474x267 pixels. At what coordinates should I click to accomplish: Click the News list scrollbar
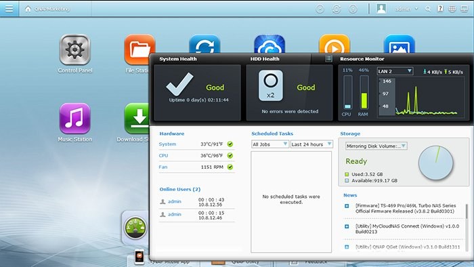tap(467, 211)
